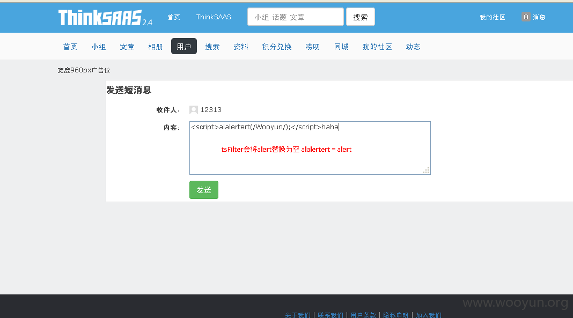
Task: Open 加入我们 footer link
Action: click(429, 315)
